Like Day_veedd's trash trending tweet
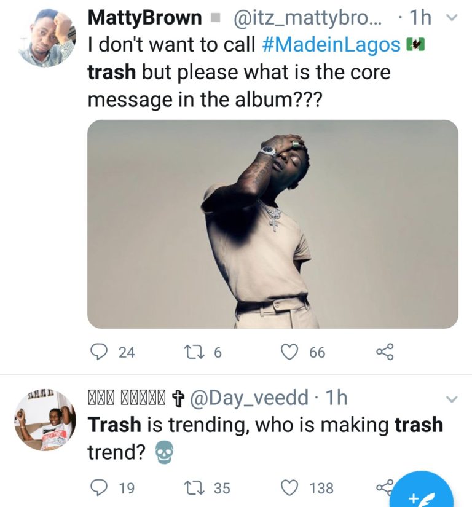This screenshot has height=507, width=472. click(288, 488)
